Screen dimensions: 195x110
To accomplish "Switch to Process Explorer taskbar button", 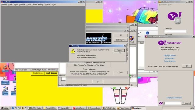I will point(94,108).
